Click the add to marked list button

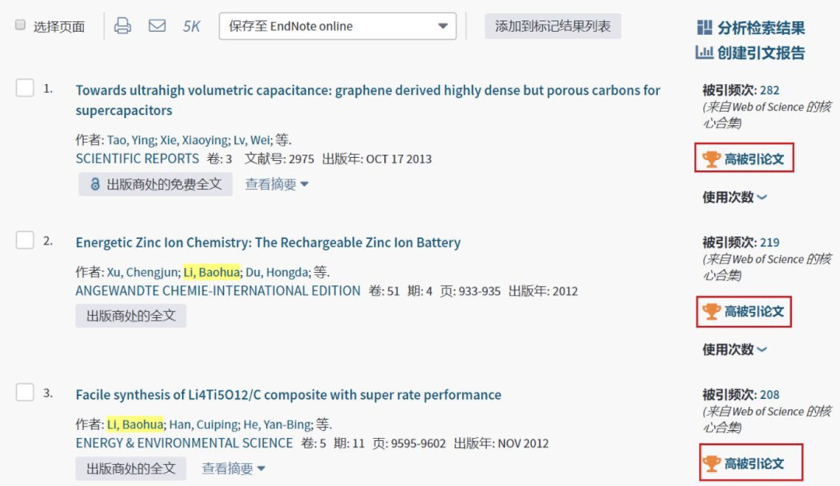(553, 26)
